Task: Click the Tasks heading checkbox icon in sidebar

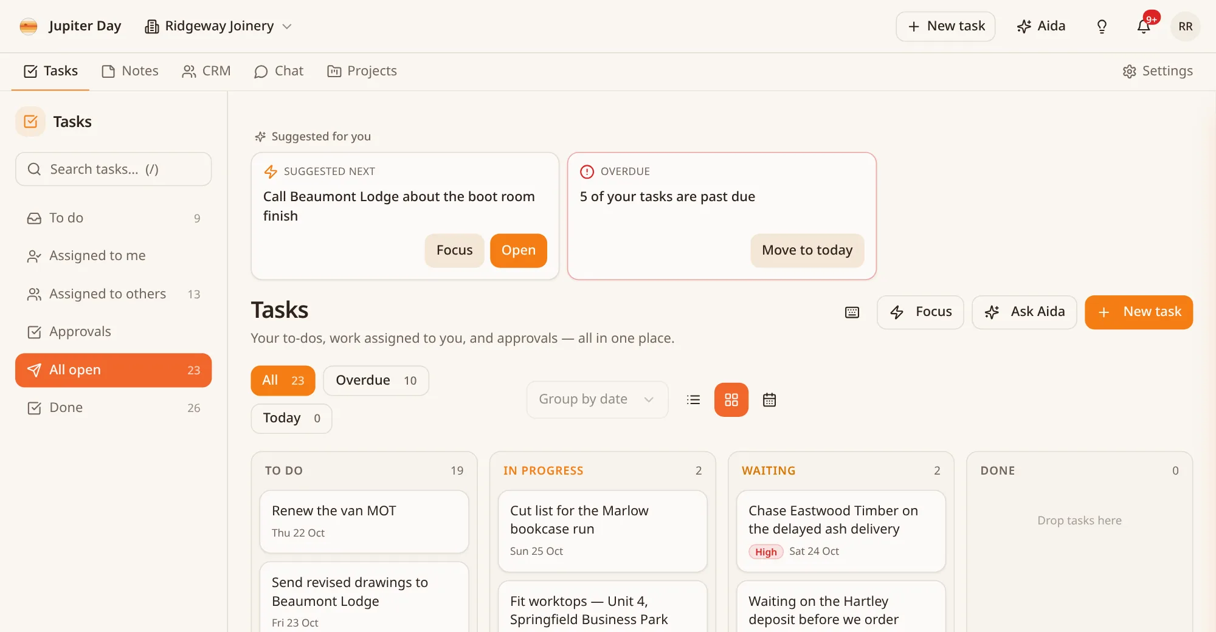Action: tap(30, 122)
